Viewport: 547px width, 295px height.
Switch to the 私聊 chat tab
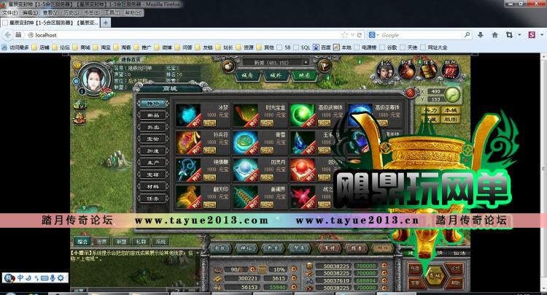[x=141, y=241]
